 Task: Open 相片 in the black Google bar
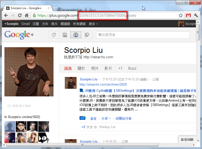pyautogui.click(x=54, y=24)
